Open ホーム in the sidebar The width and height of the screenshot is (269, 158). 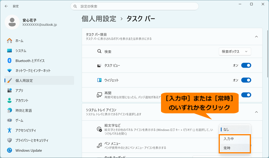click(39, 41)
